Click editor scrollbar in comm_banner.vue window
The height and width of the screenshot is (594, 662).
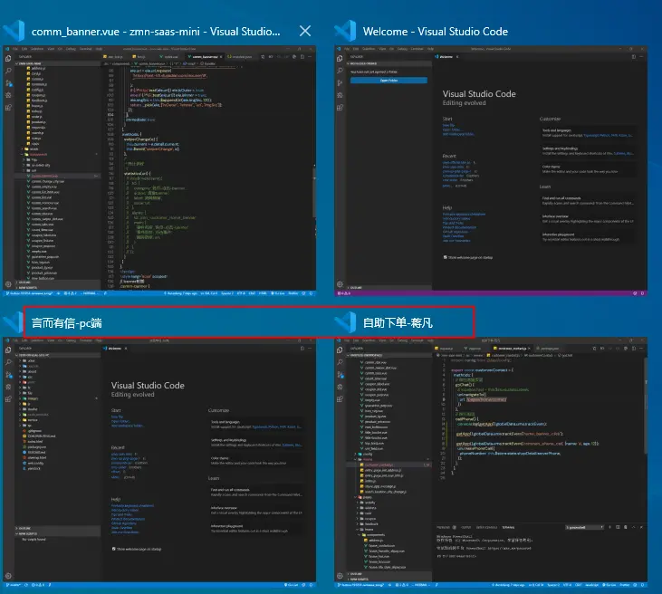click(x=313, y=192)
